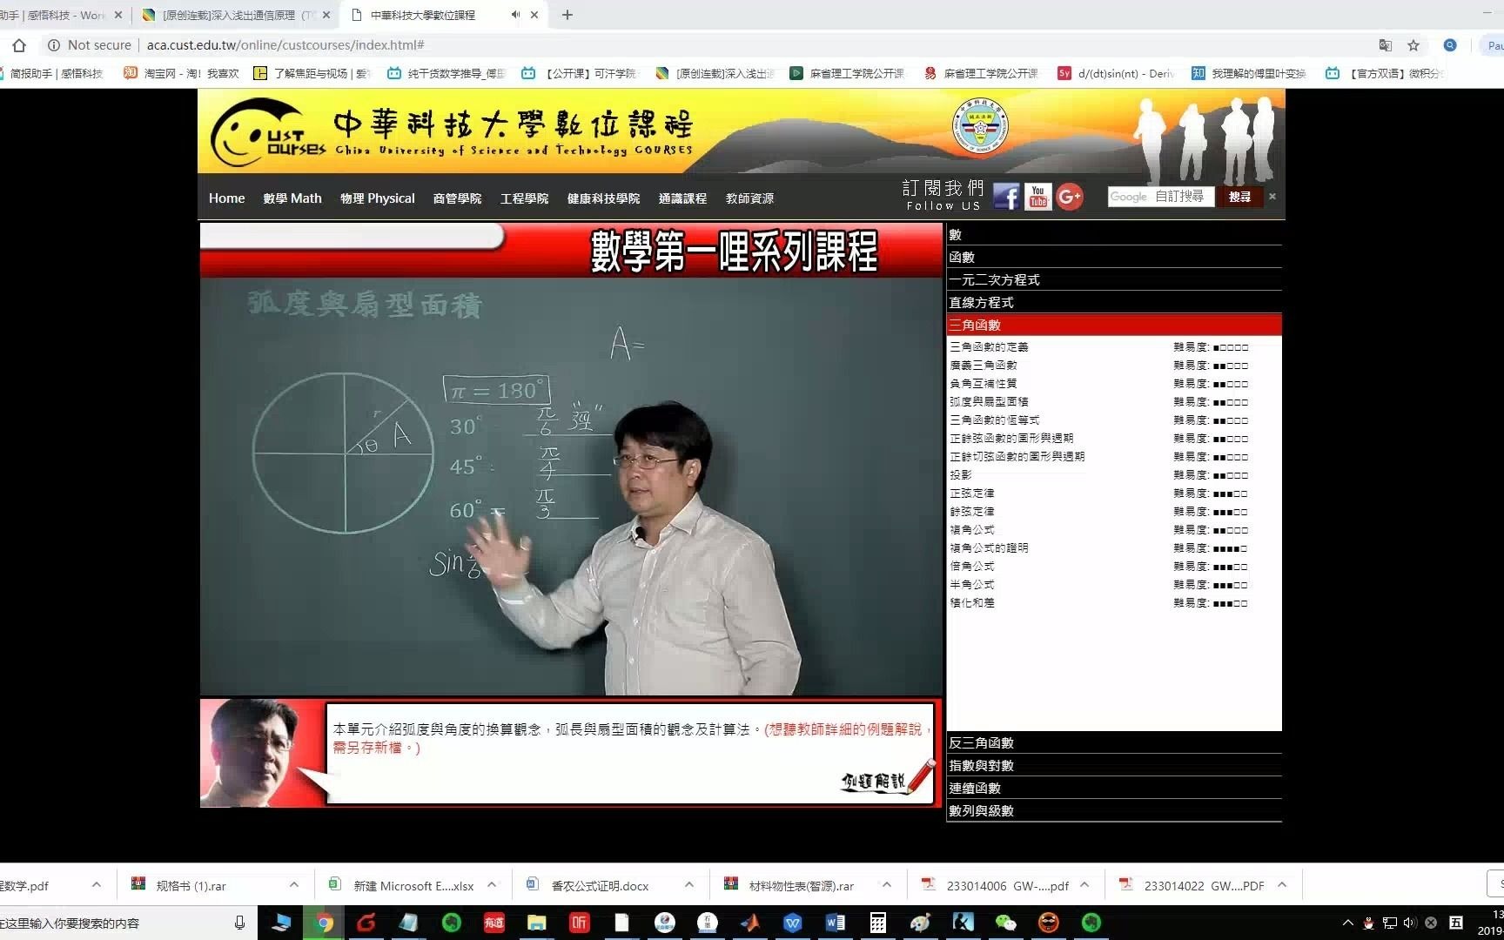Viewport: 1504px width, 940px height.
Task: Toggle system volume in the tray
Action: (x=1411, y=923)
